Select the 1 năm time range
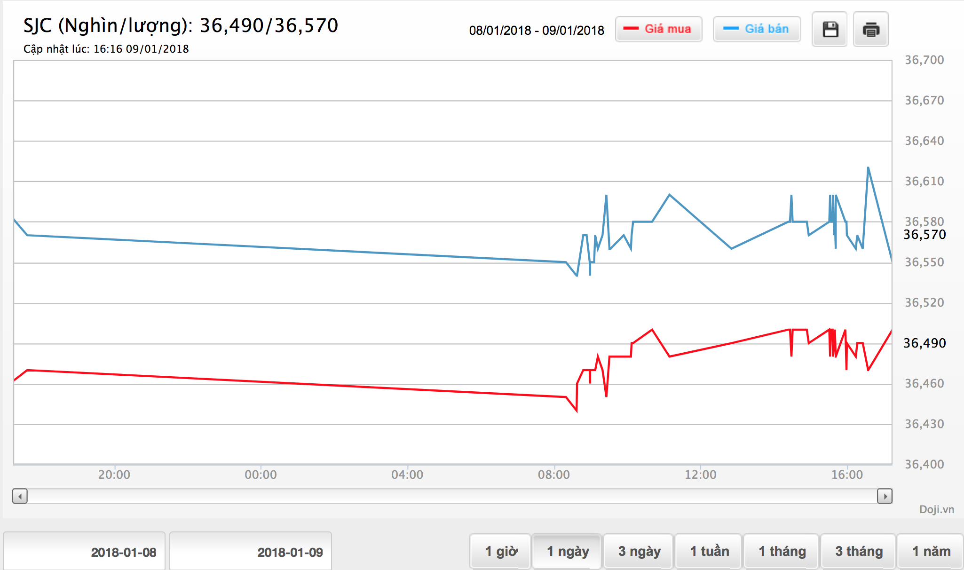This screenshot has height=570, width=964. click(931, 551)
